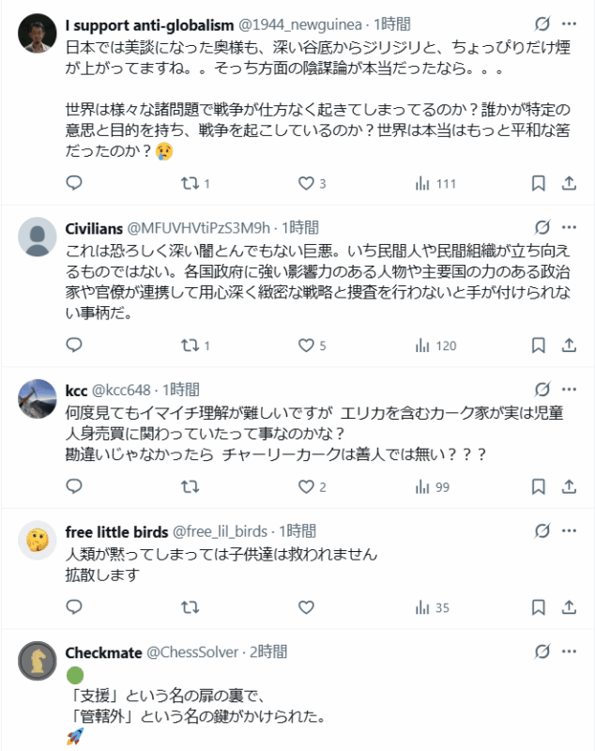Open the Checkmate user profile name
595x751 pixels.
103,652
